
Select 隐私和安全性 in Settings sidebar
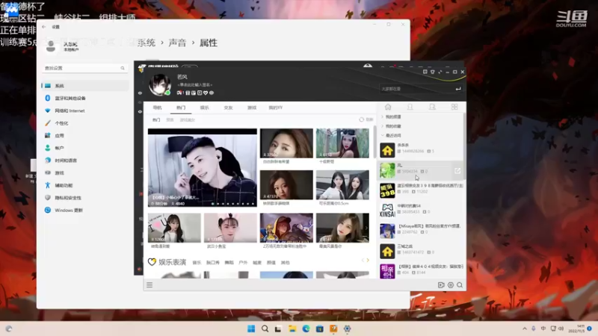tap(85, 198)
